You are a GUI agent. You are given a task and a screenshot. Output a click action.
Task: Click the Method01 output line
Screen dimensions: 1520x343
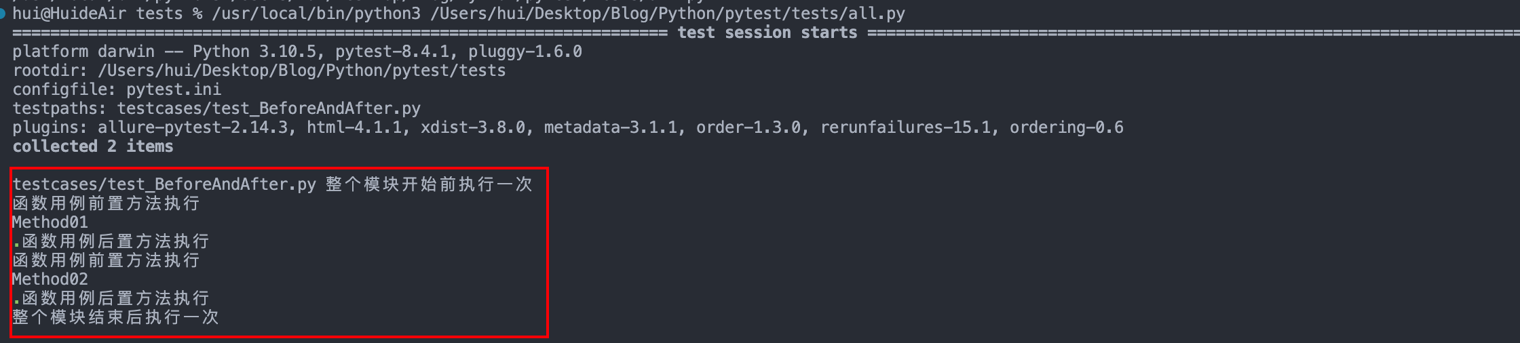(x=50, y=222)
